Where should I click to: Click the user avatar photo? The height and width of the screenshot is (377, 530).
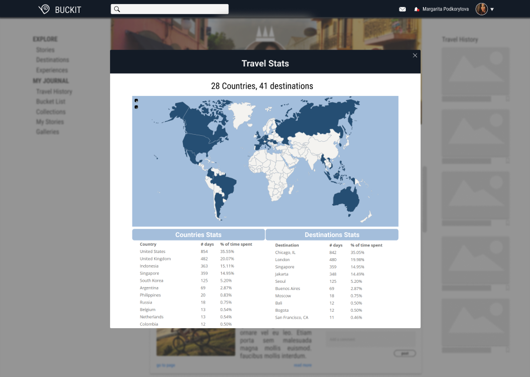point(481,9)
